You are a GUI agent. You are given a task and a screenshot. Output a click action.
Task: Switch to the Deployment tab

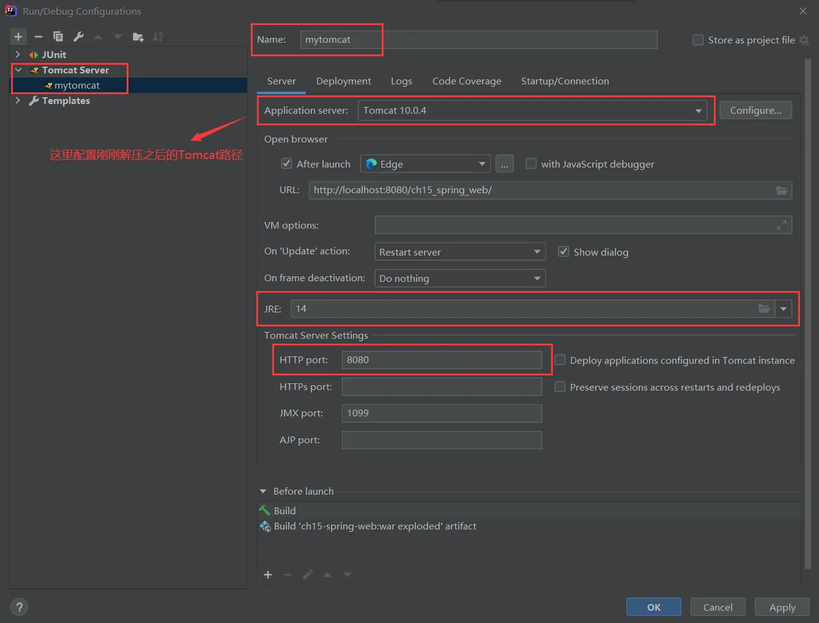pos(344,81)
